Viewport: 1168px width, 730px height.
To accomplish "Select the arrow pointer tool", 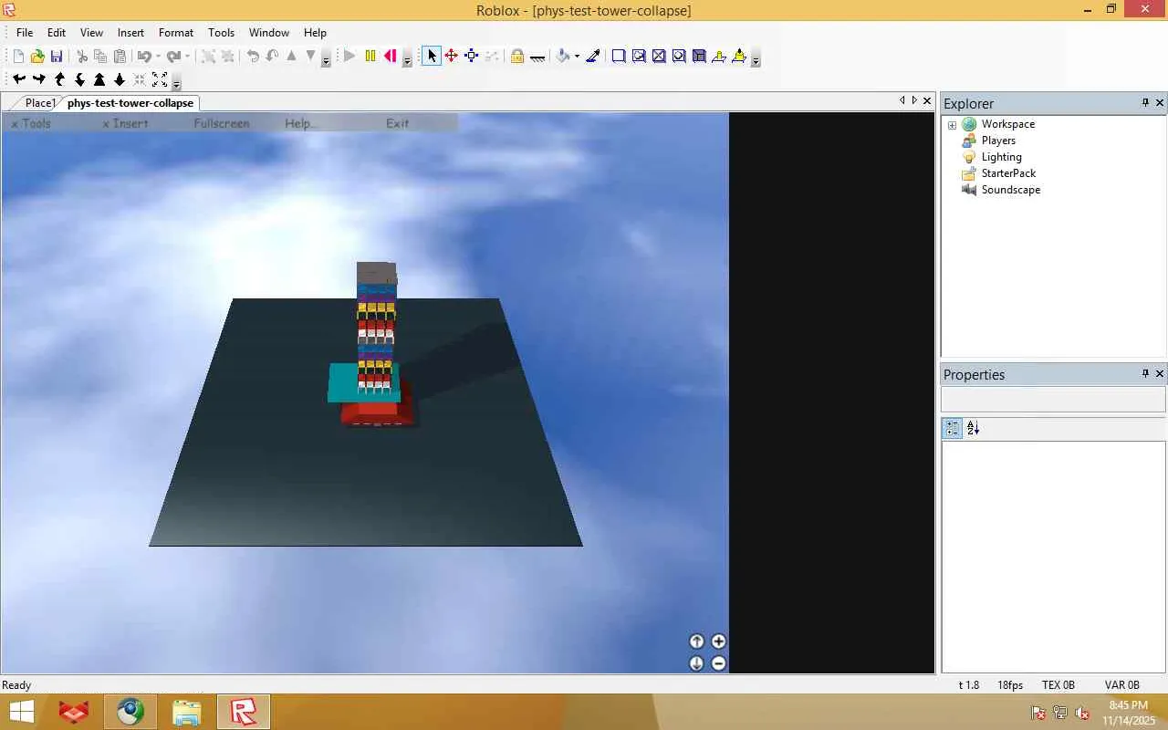I will (x=432, y=57).
